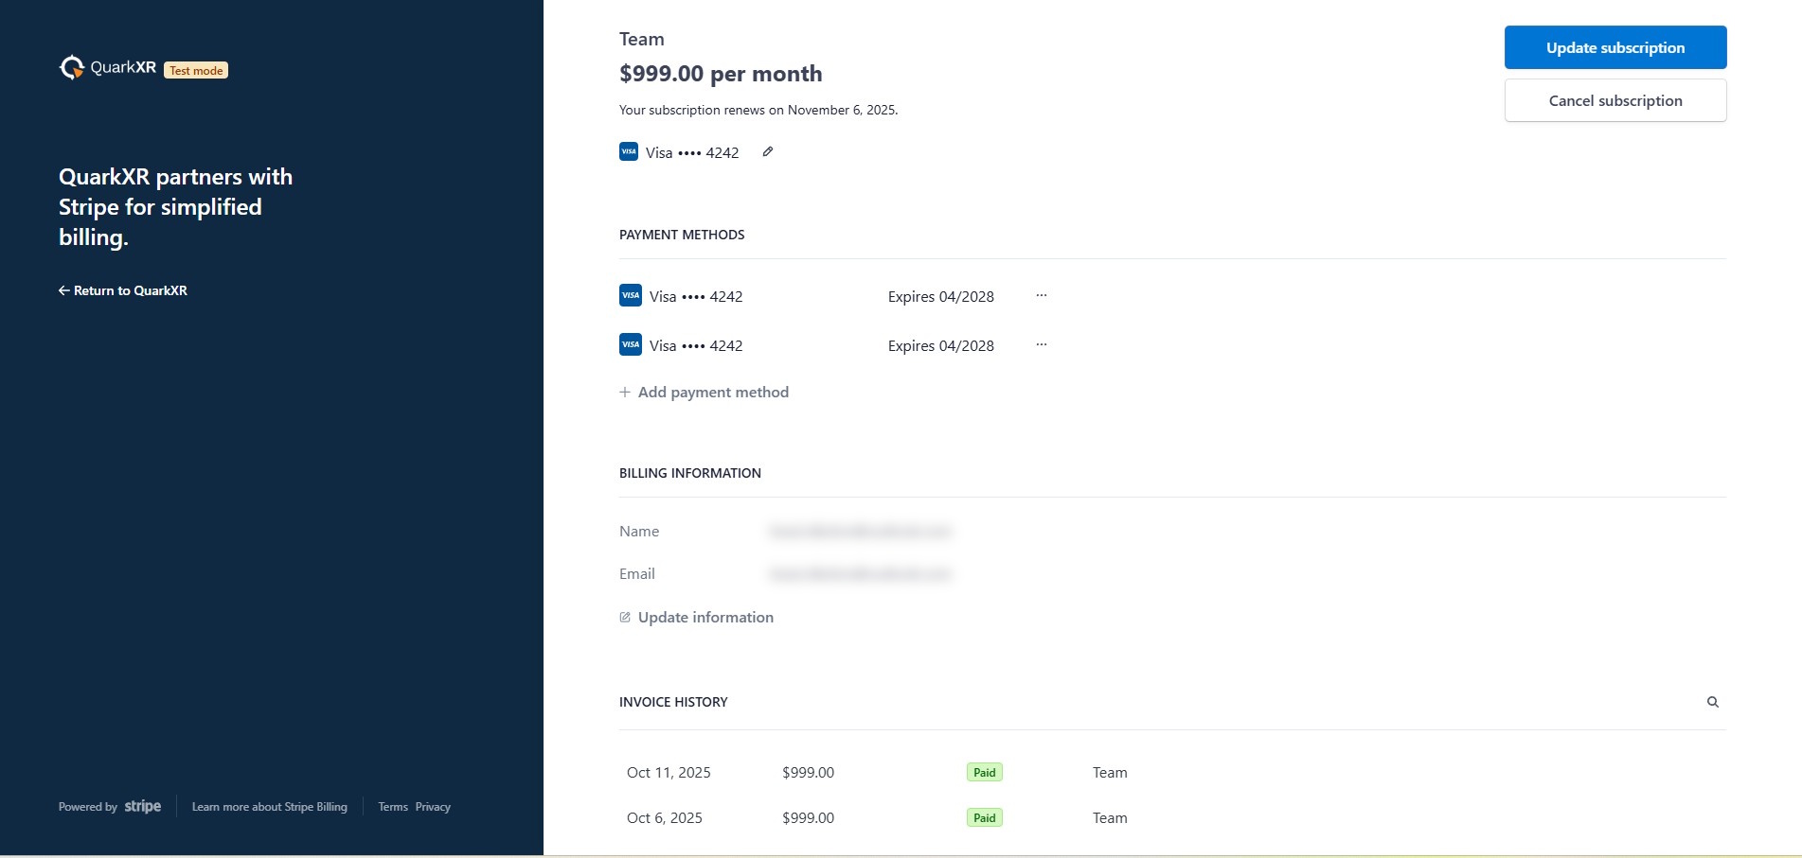Click Add payment method
1802x858 pixels.
coord(705,392)
